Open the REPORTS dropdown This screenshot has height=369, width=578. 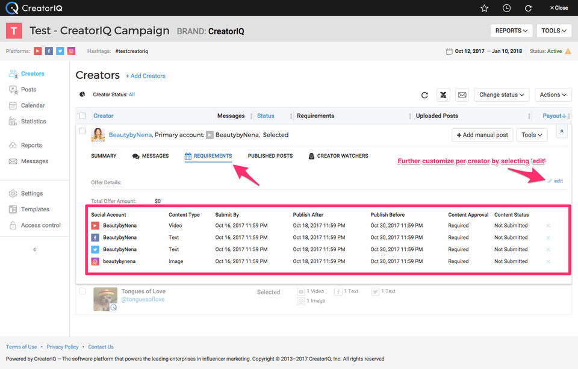pyautogui.click(x=511, y=31)
